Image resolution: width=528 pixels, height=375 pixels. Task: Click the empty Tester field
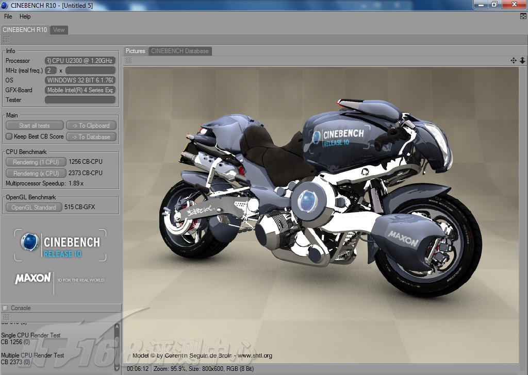pyautogui.click(x=80, y=100)
